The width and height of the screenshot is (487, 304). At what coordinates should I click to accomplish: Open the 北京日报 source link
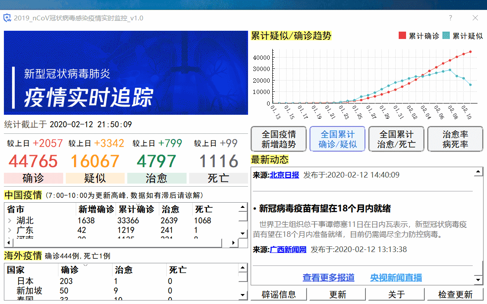(x=284, y=175)
